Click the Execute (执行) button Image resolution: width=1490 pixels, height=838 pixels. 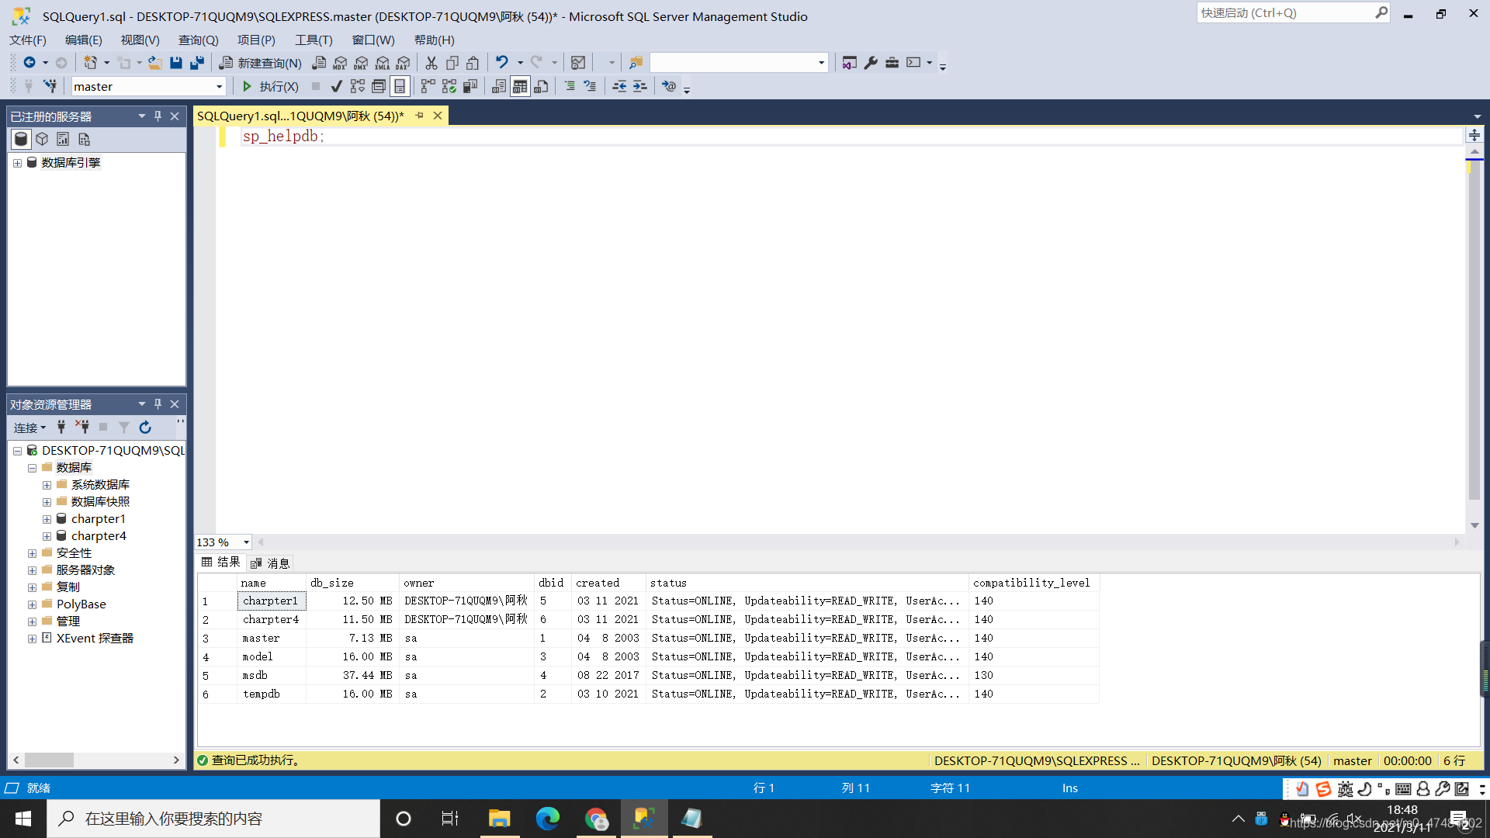[x=270, y=86]
